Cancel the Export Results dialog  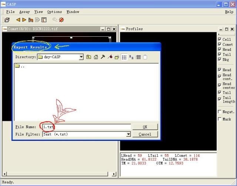click(x=145, y=134)
